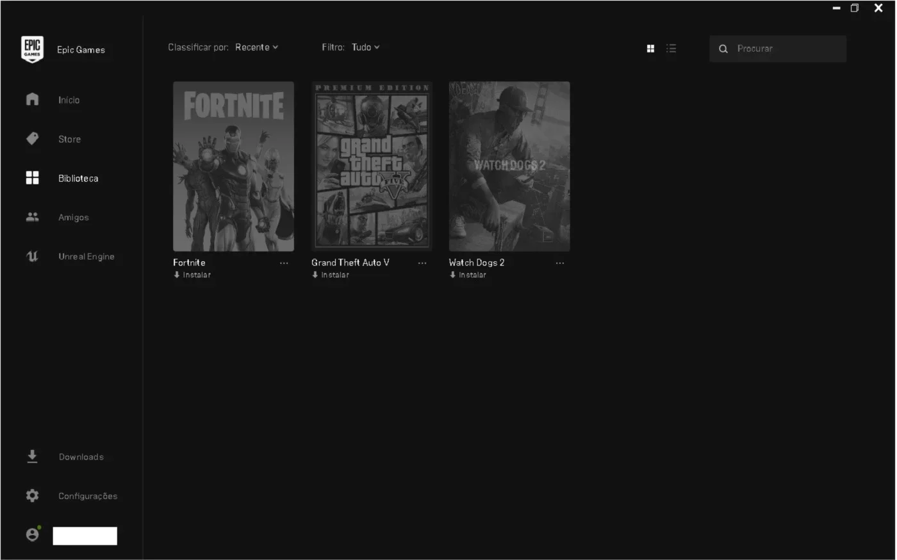Click the Epic Games logo icon
This screenshot has width=897, height=560.
32,49
